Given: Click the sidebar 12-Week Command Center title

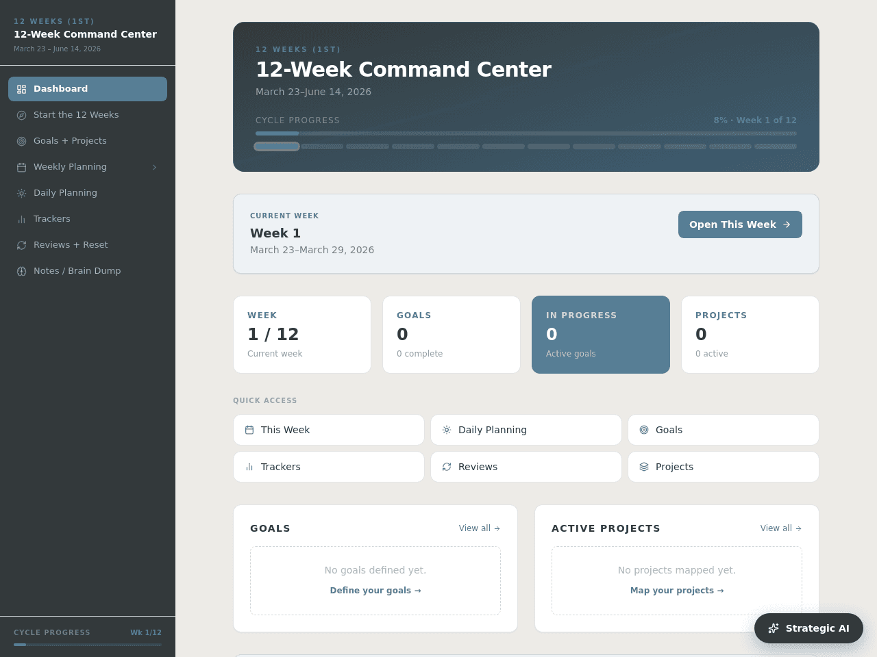Looking at the screenshot, I should click(86, 34).
